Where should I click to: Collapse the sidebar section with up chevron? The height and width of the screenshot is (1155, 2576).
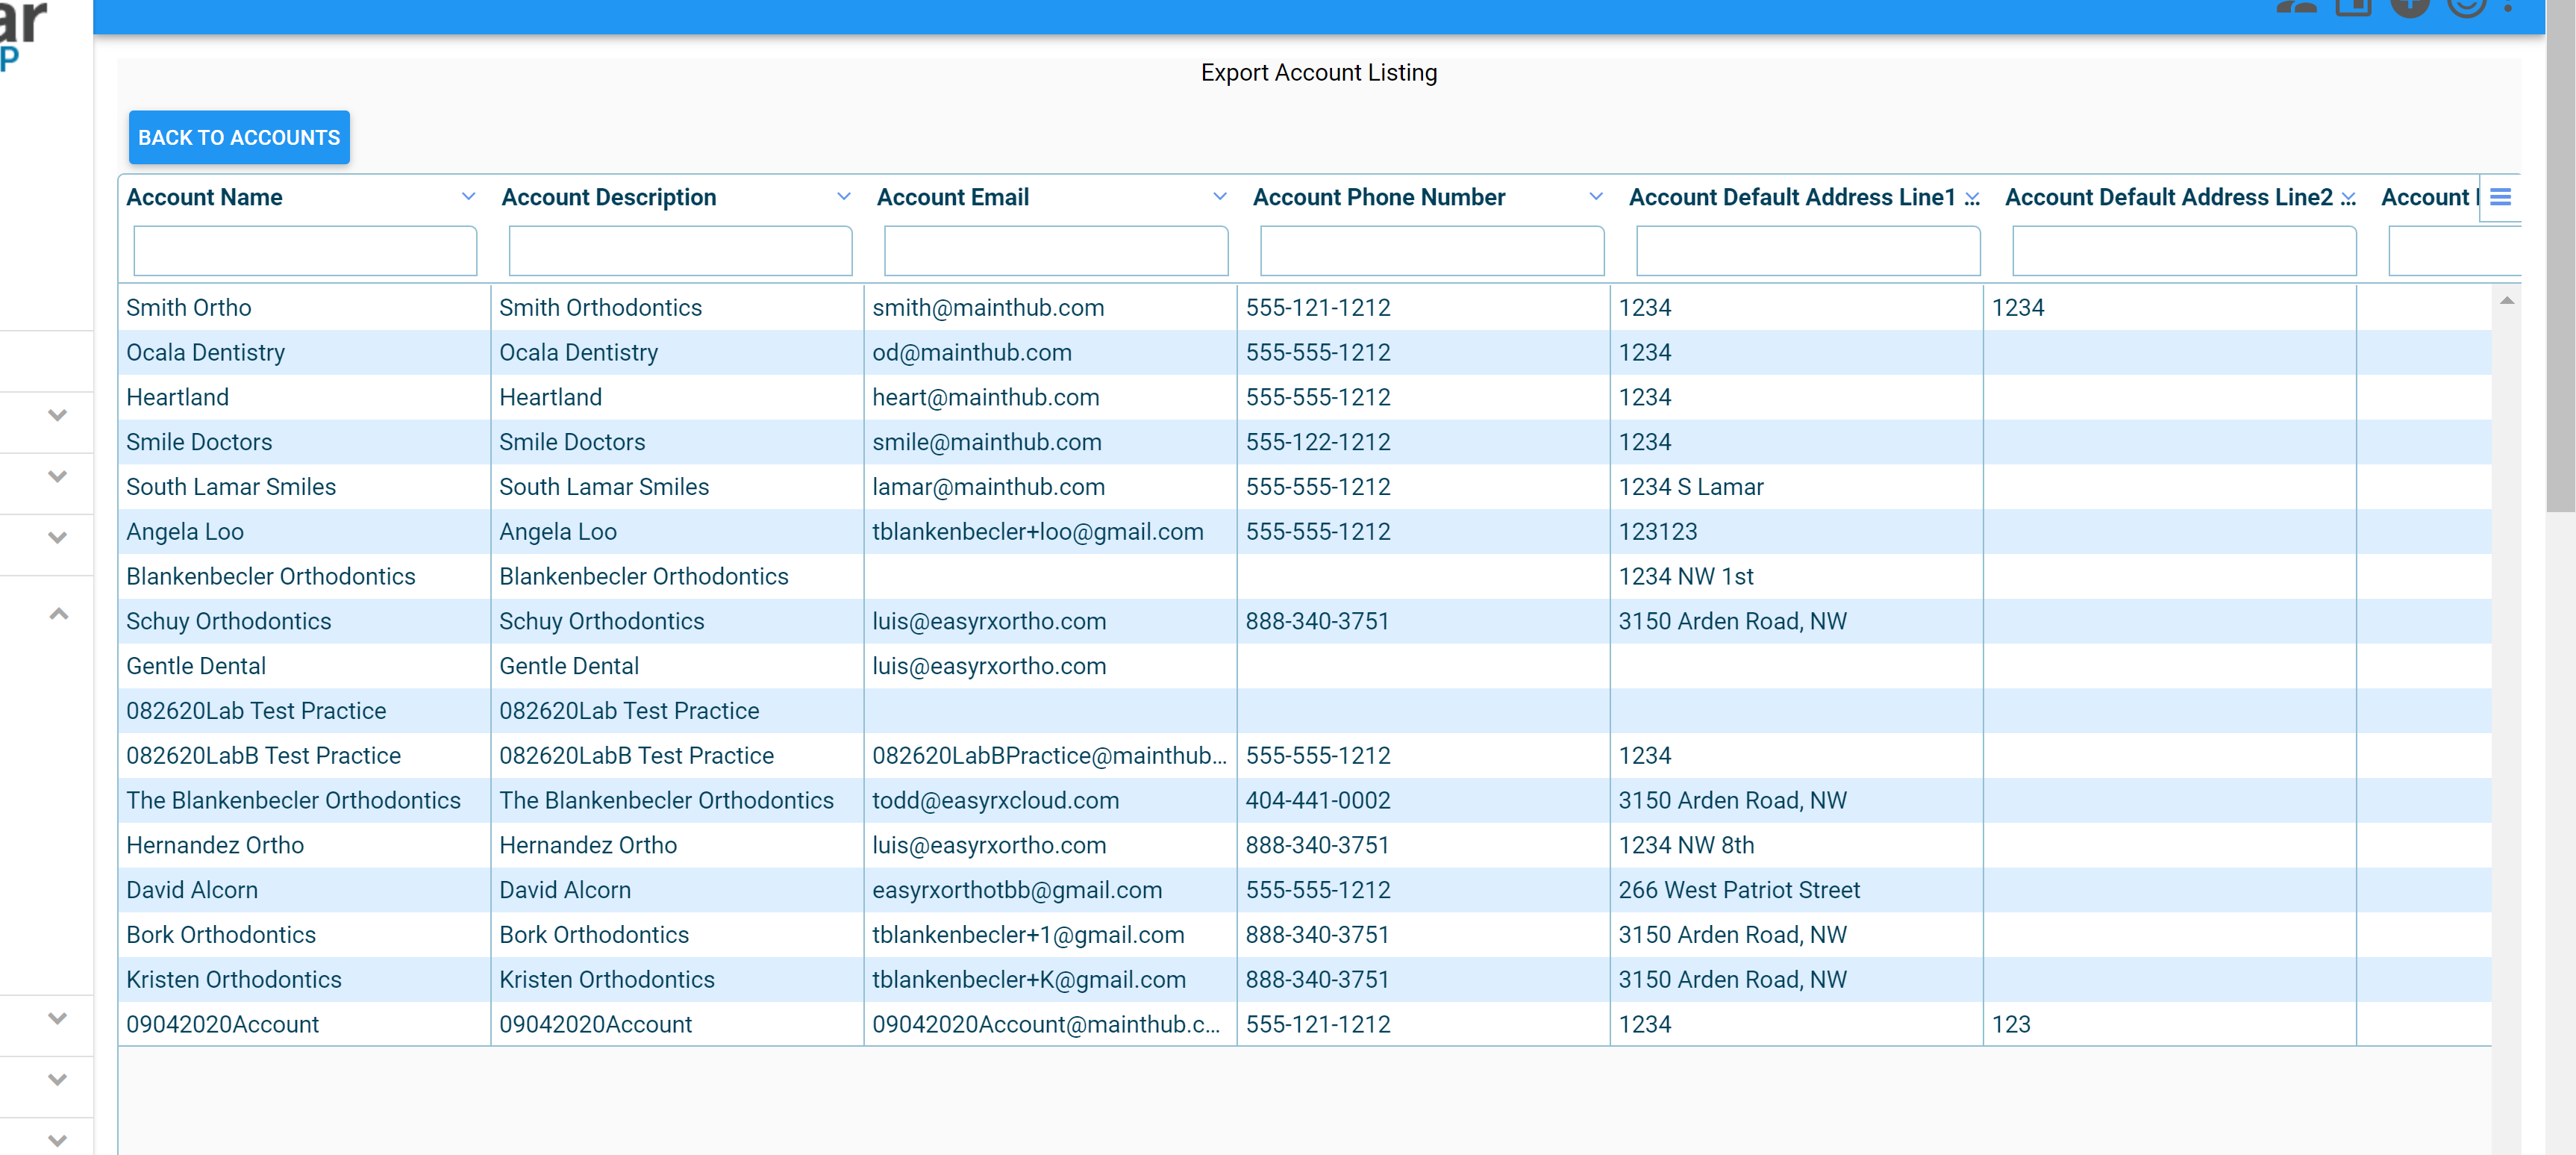click(58, 614)
